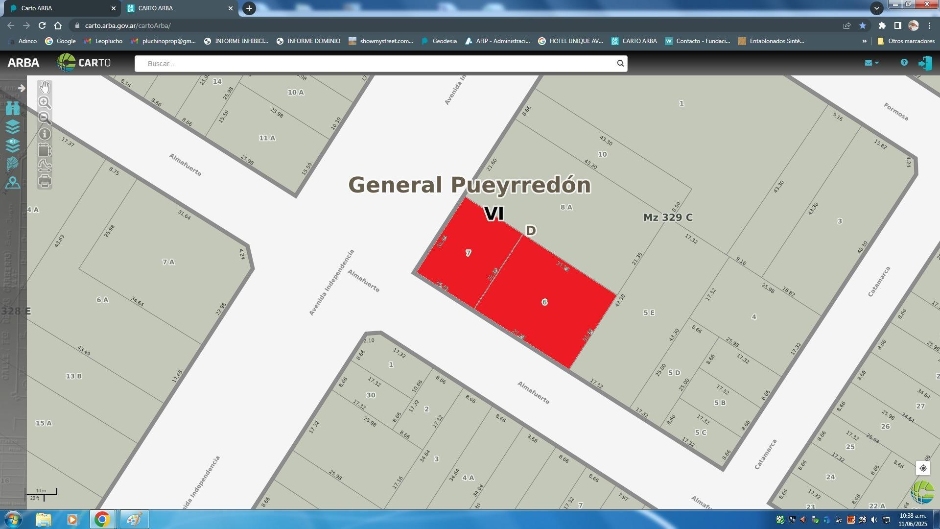Open the INFORME DOMINIO bookmark

coord(308,41)
